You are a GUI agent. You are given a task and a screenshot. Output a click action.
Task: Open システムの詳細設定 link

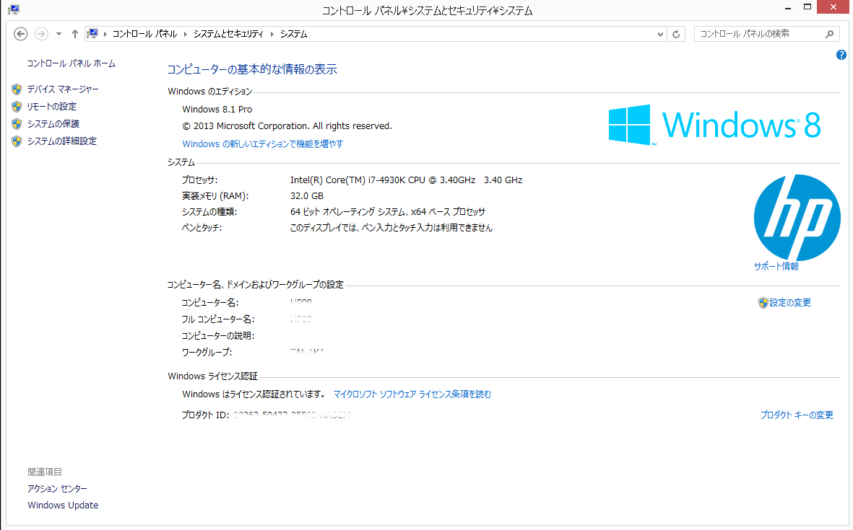coord(62,141)
